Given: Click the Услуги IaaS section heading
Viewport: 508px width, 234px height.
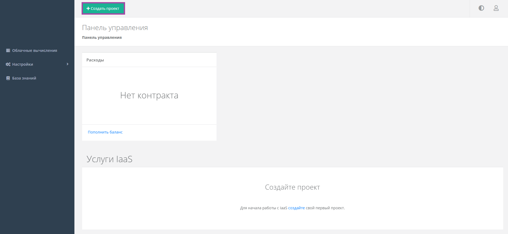Looking at the screenshot, I should 109,159.
